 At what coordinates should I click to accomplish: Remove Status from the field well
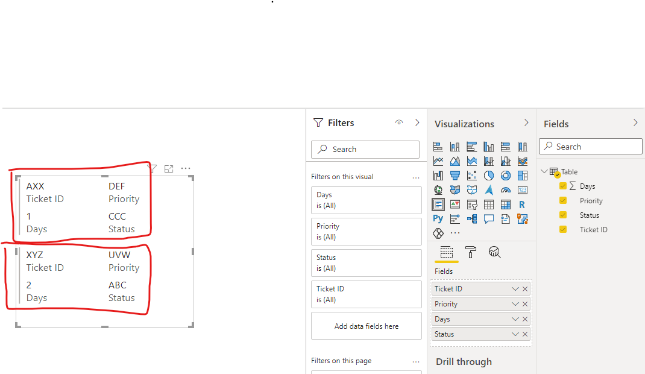[x=525, y=334]
